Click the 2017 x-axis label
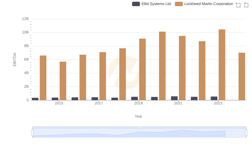Screen dimensions: 252x145 99,103
